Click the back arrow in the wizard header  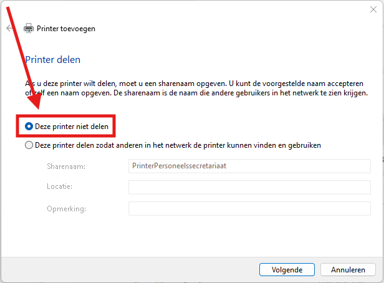[9, 29]
